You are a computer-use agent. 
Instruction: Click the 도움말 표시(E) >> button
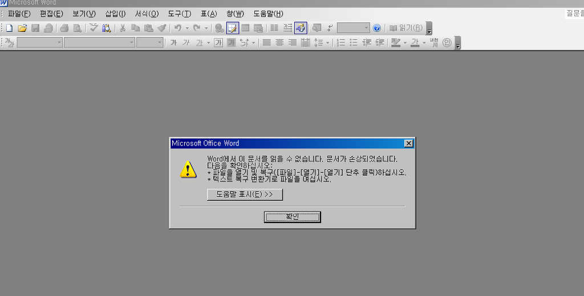pos(245,194)
